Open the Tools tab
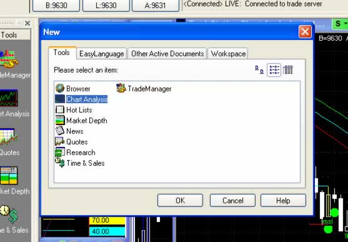Viewport: 348px width, 242px height. (x=62, y=53)
